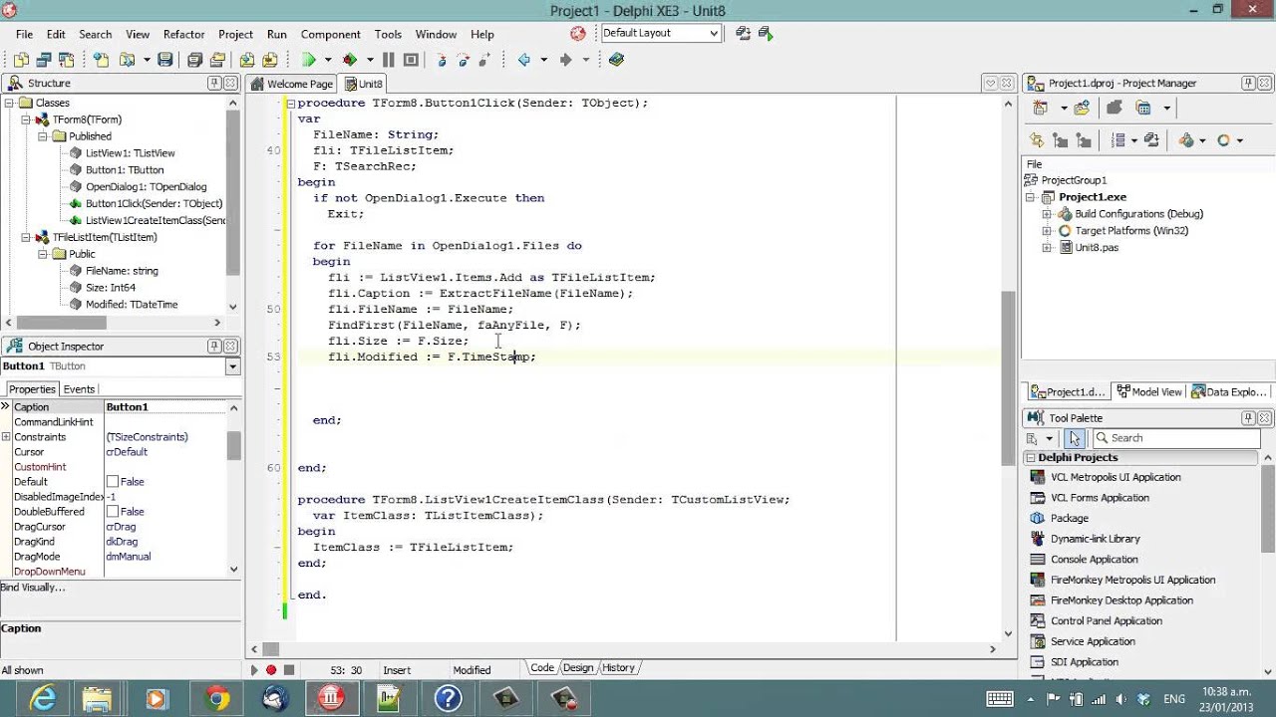Viewport: 1276px width, 717px height.
Task: Click the Caption property value field
Action: pyautogui.click(x=166, y=407)
